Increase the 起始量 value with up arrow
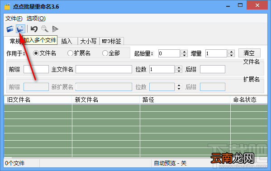This screenshot has height=171, width=271. 184,52
